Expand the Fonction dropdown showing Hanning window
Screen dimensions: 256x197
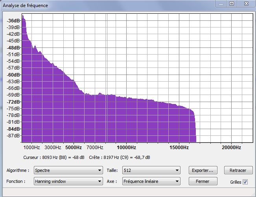point(68,181)
